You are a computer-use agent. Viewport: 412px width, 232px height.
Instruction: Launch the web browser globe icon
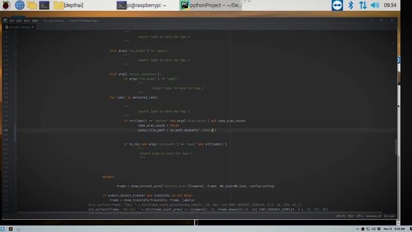point(19,5)
